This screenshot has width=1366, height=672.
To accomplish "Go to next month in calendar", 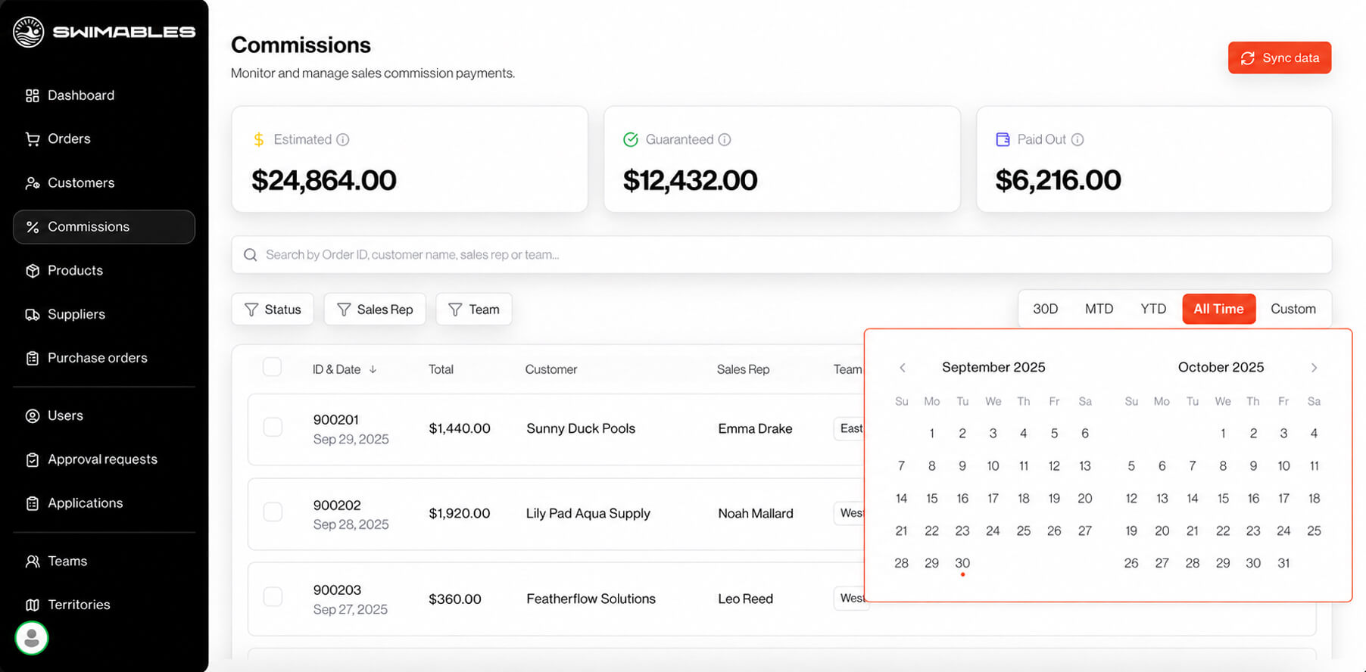I will click(1314, 368).
